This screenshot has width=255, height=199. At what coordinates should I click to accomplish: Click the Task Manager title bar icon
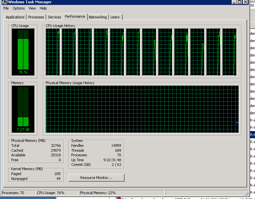click(x=5, y=2)
